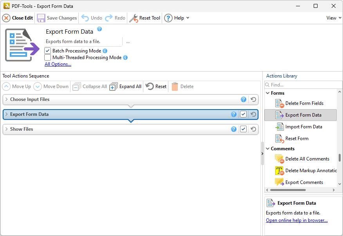
Task: Click Move Up in actions sequence toolbar
Action: pos(16,86)
